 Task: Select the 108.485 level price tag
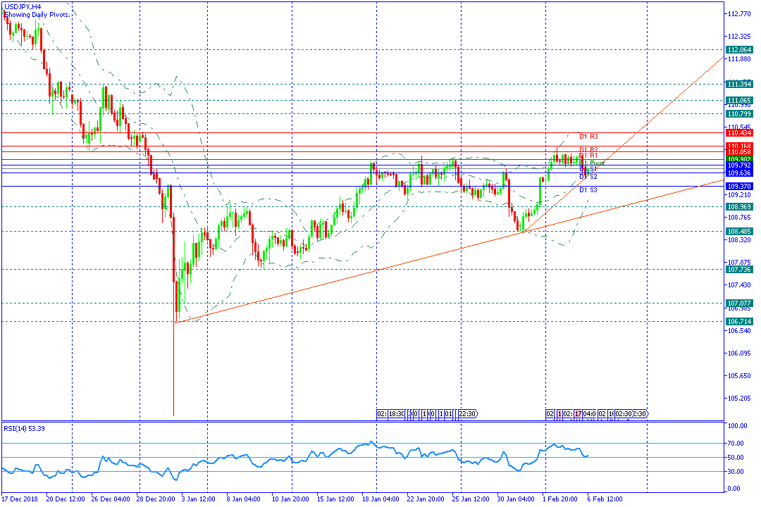pos(739,232)
